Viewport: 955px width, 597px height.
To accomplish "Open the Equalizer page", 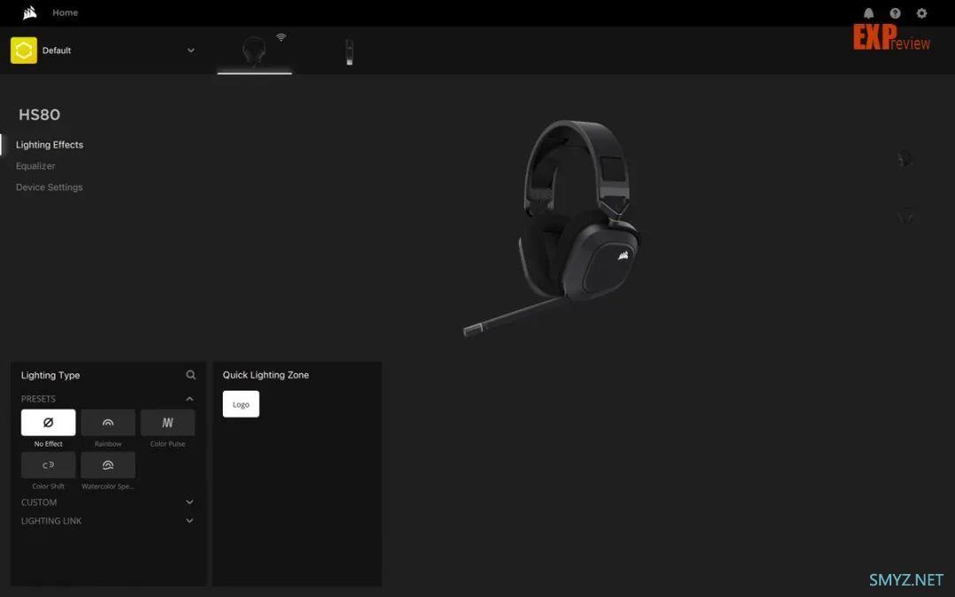I will (35, 166).
